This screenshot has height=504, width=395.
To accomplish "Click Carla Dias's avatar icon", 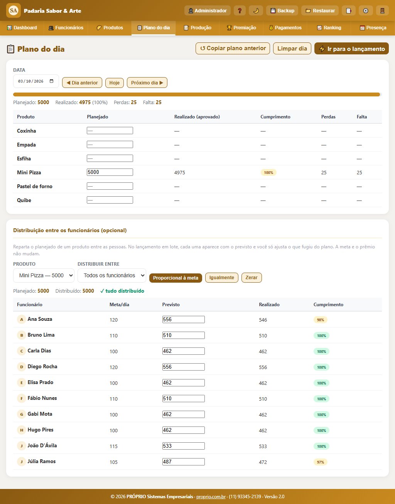I will point(22,351).
